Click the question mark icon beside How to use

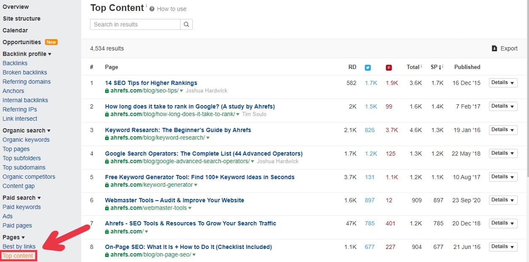pyautogui.click(x=152, y=9)
